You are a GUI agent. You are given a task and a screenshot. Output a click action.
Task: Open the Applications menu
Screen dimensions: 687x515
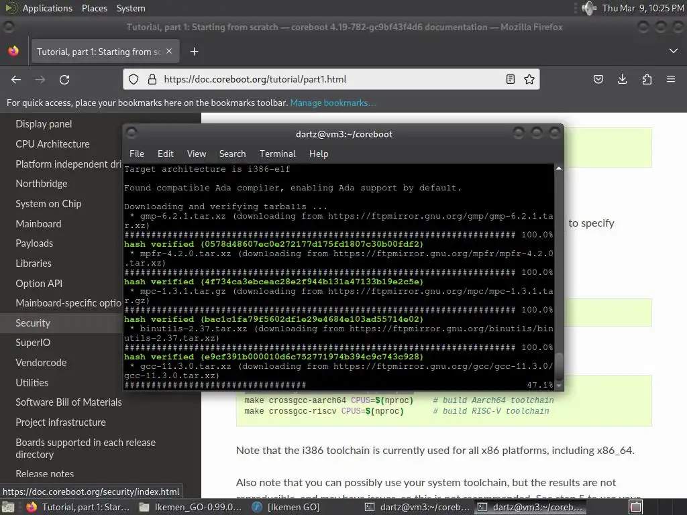(48, 8)
